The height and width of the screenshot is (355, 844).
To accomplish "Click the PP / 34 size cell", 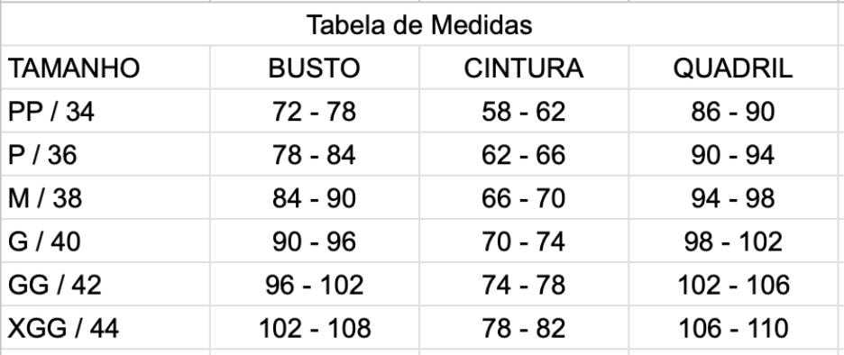I will [105, 112].
